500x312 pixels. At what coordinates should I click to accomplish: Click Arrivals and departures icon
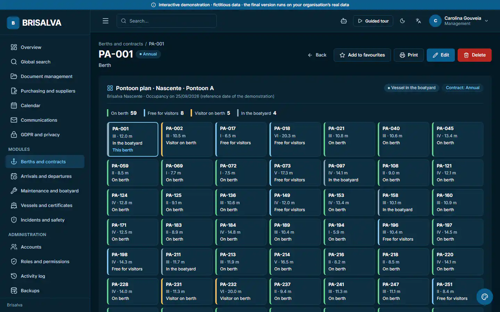click(x=14, y=176)
